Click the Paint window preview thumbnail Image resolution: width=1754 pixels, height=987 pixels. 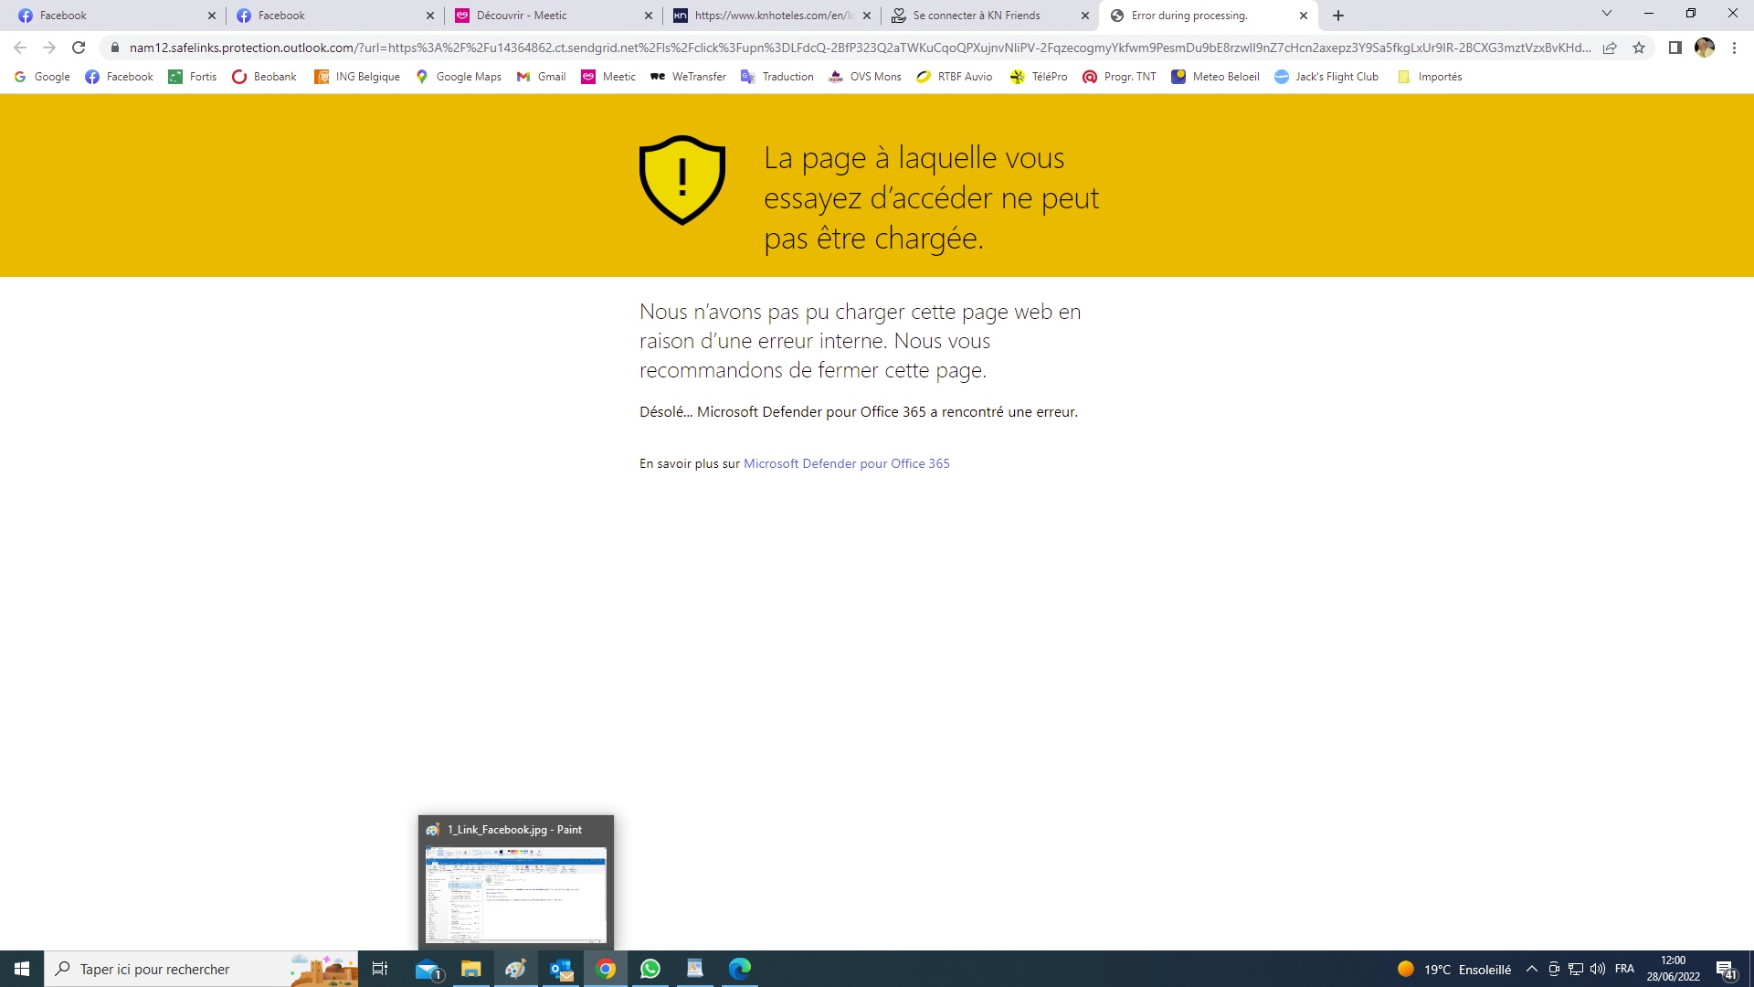515,894
